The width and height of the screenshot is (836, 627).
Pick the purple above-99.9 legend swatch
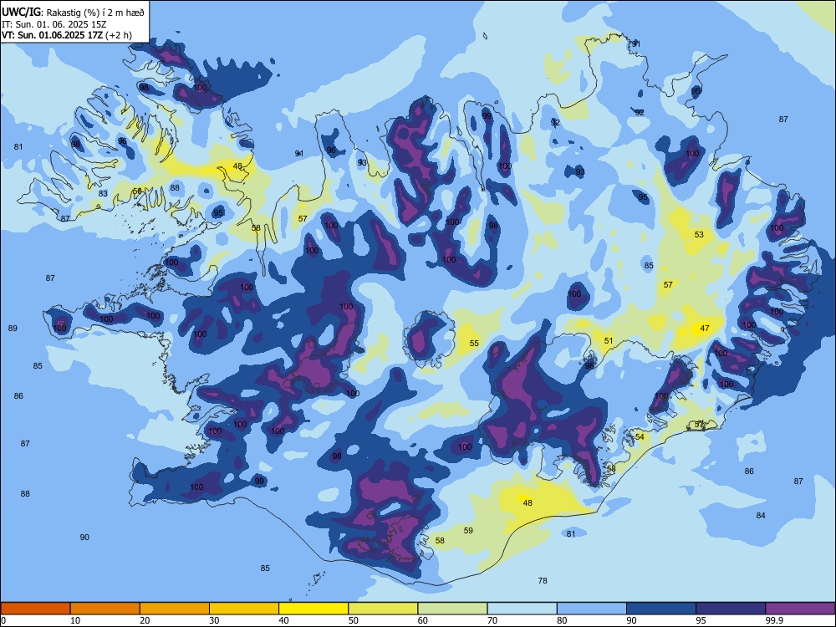pos(800,609)
